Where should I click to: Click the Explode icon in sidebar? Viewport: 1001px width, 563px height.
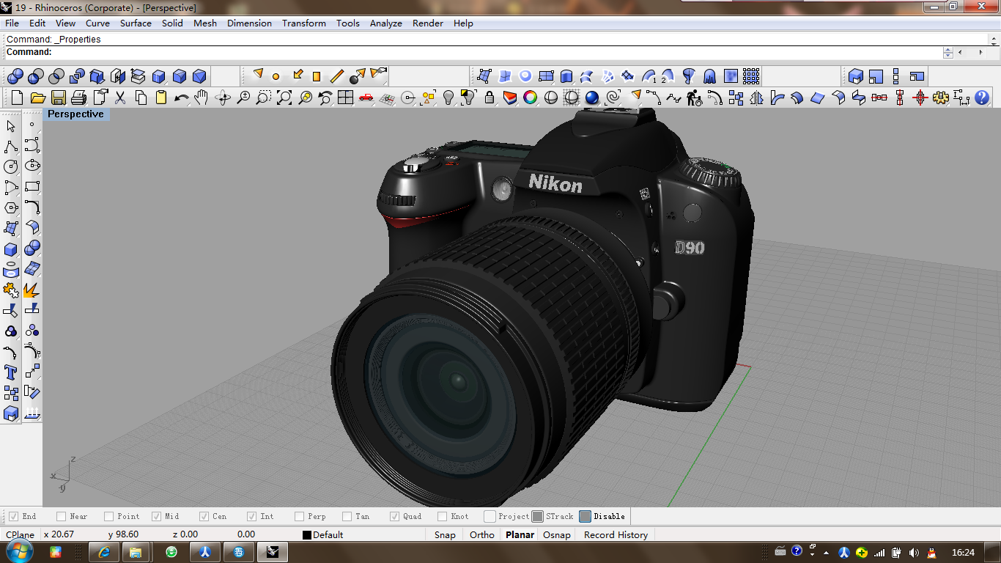(32, 290)
